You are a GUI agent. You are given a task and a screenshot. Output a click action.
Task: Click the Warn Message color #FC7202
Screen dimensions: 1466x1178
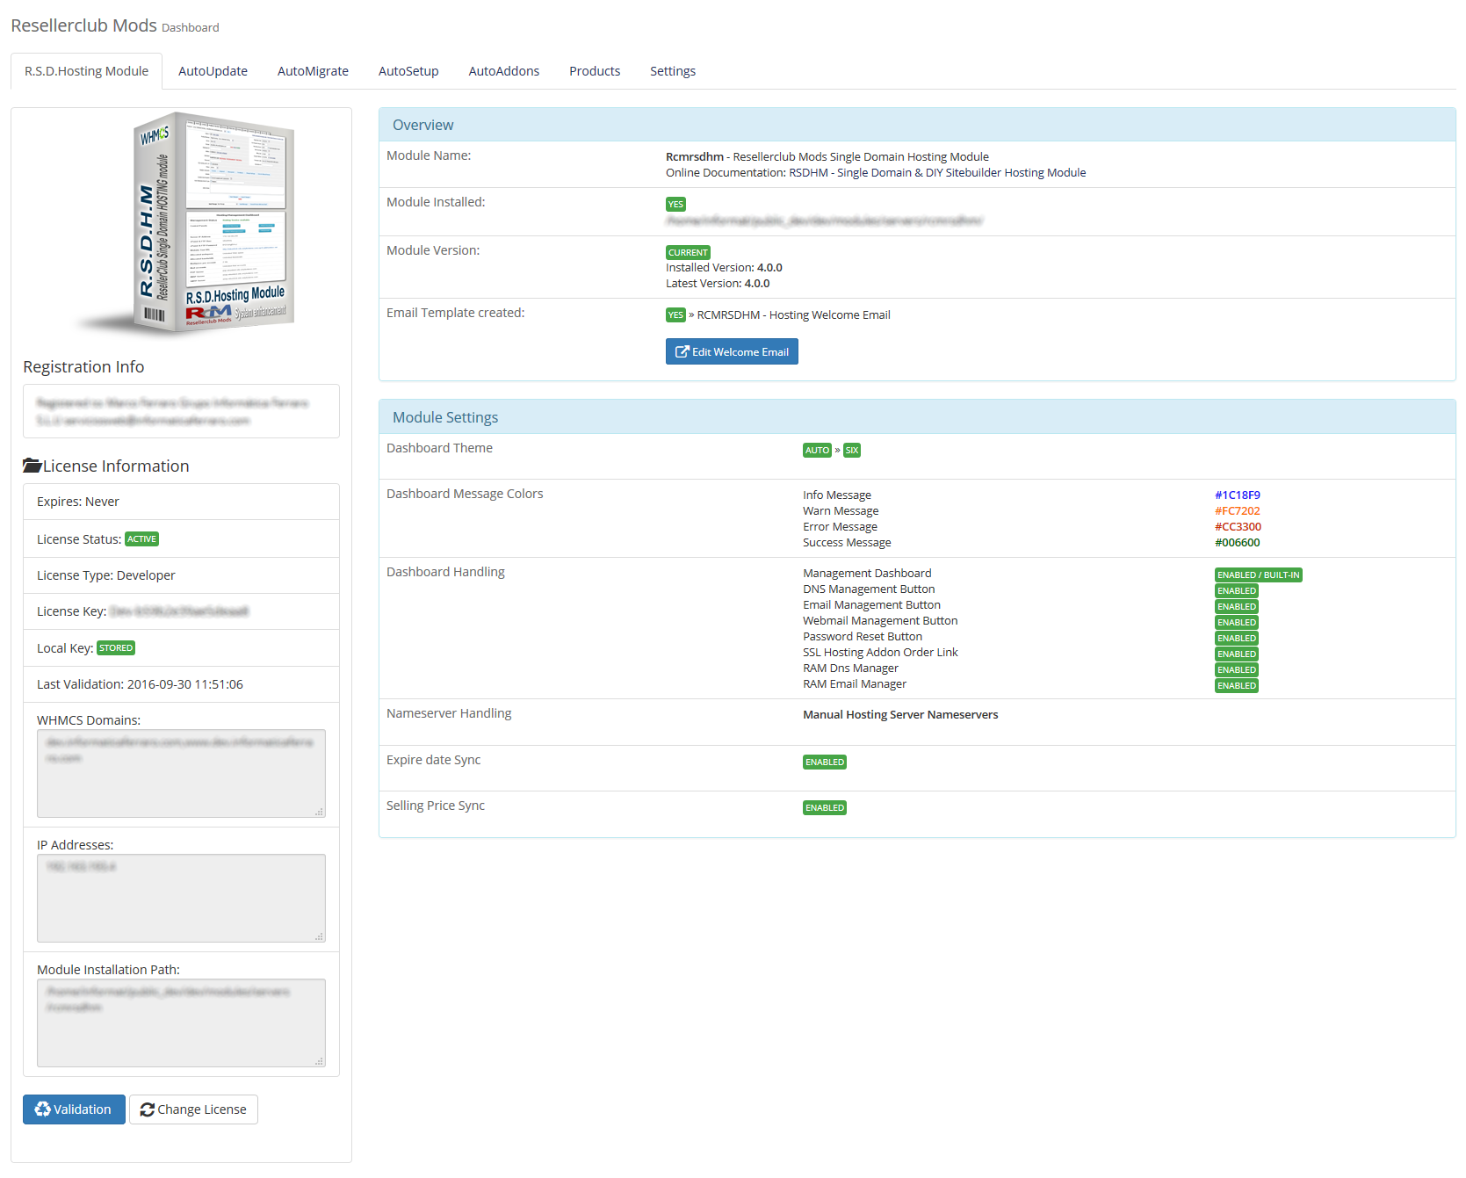click(1238, 511)
